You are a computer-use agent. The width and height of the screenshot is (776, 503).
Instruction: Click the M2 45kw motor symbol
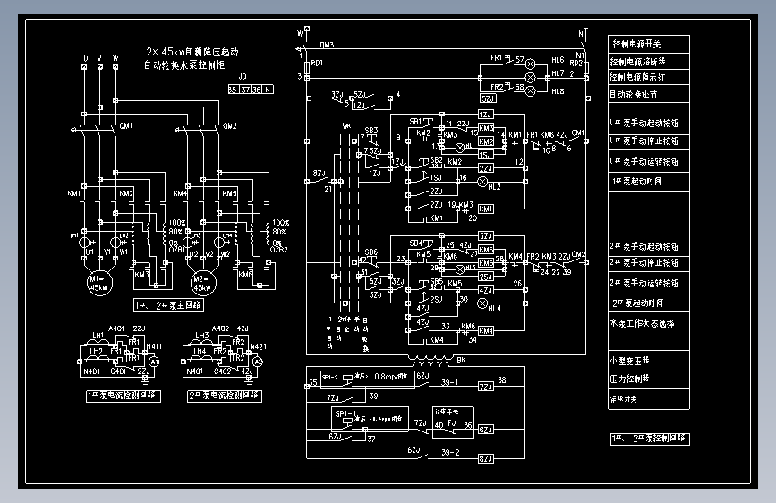203,283
